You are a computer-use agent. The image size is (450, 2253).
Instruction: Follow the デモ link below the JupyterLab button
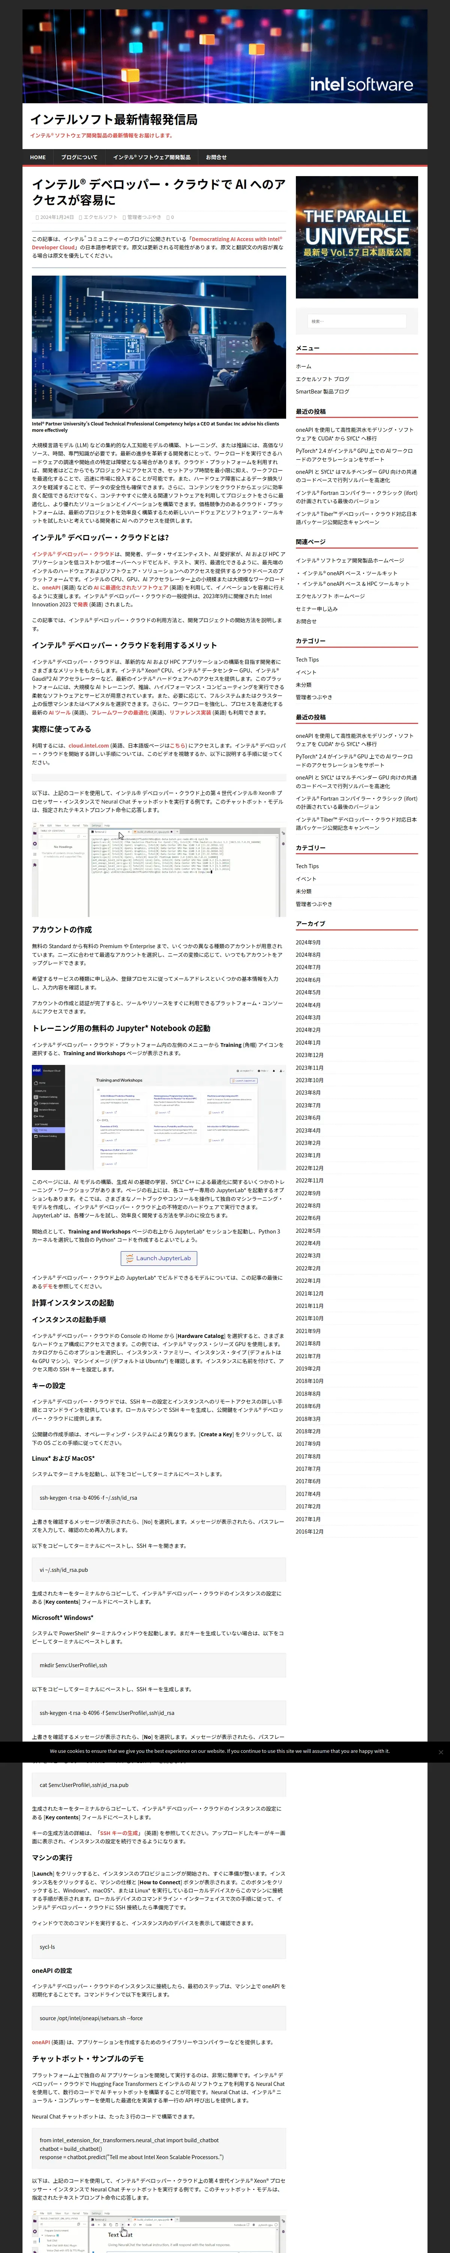47,1286
